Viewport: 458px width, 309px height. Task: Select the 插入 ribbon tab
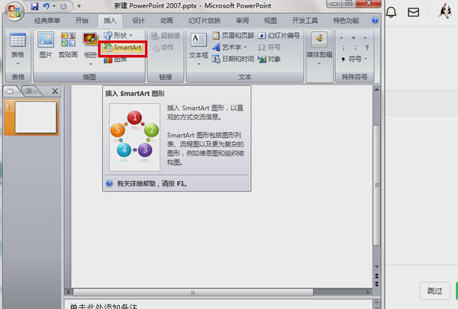coord(110,21)
